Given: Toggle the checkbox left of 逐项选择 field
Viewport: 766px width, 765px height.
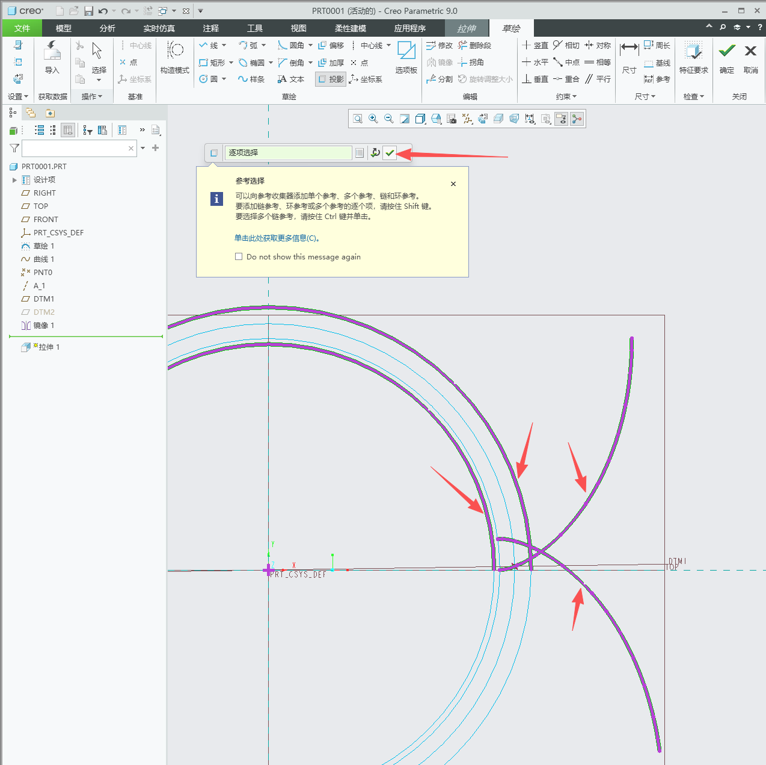Looking at the screenshot, I should click(x=214, y=153).
